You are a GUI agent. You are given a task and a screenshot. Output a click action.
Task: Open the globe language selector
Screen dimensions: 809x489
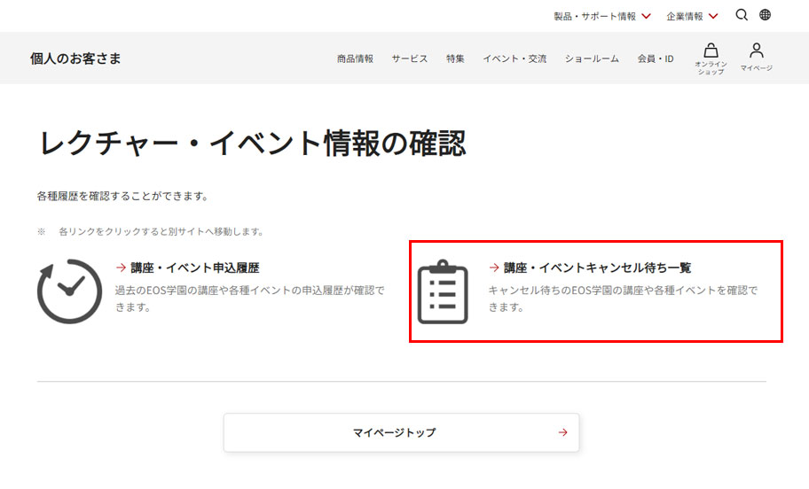pyautogui.click(x=765, y=15)
